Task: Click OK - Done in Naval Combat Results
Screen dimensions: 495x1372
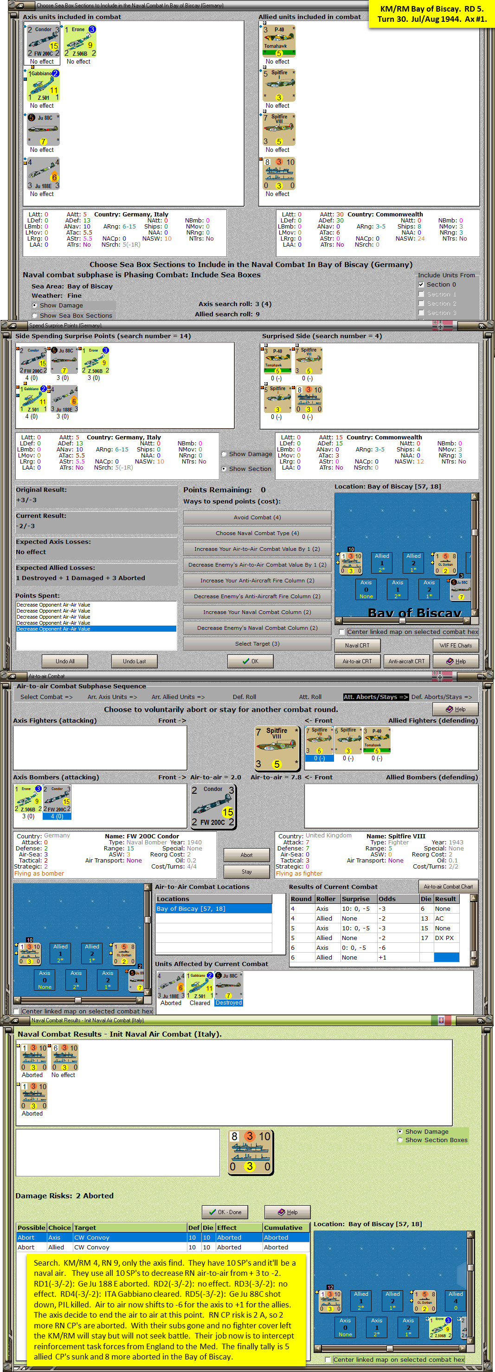Action: click(225, 1212)
